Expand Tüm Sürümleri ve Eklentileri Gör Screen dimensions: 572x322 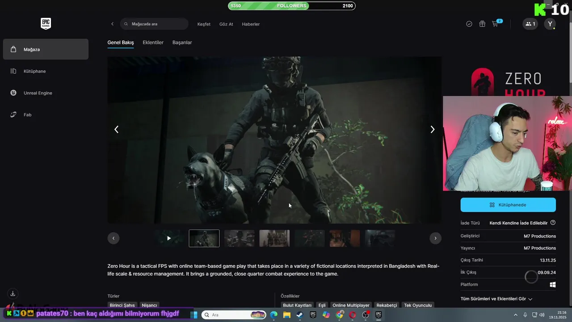tap(496, 299)
